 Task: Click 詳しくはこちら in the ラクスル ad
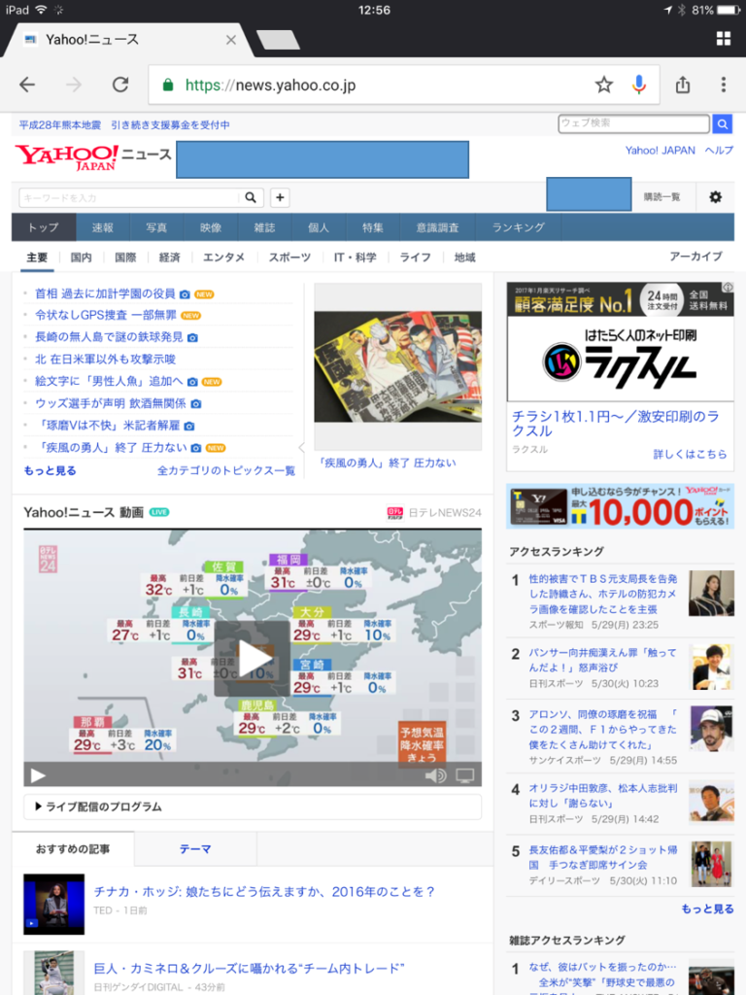pos(691,454)
